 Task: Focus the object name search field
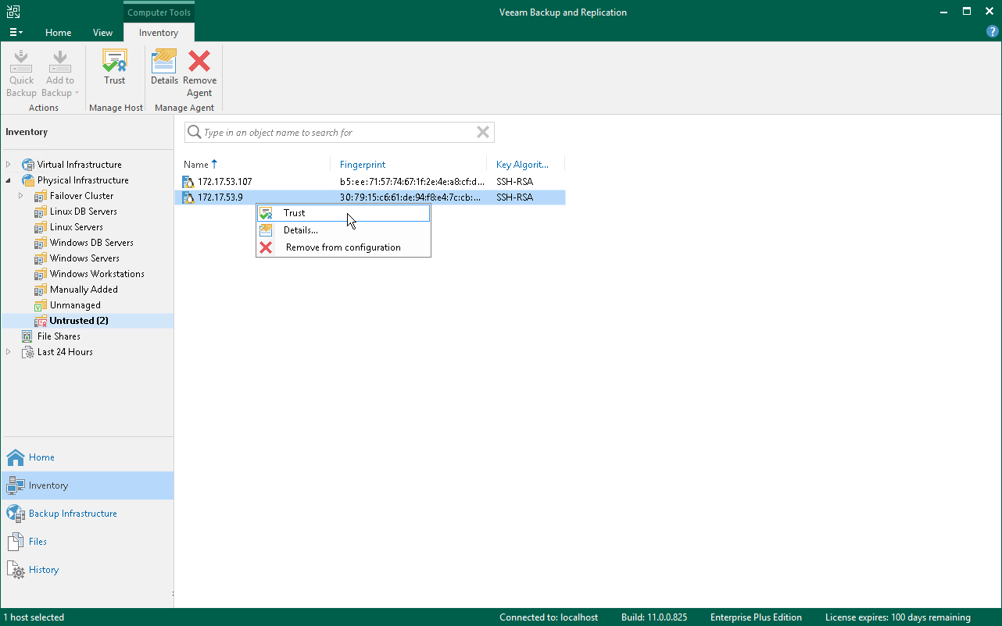point(338,133)
